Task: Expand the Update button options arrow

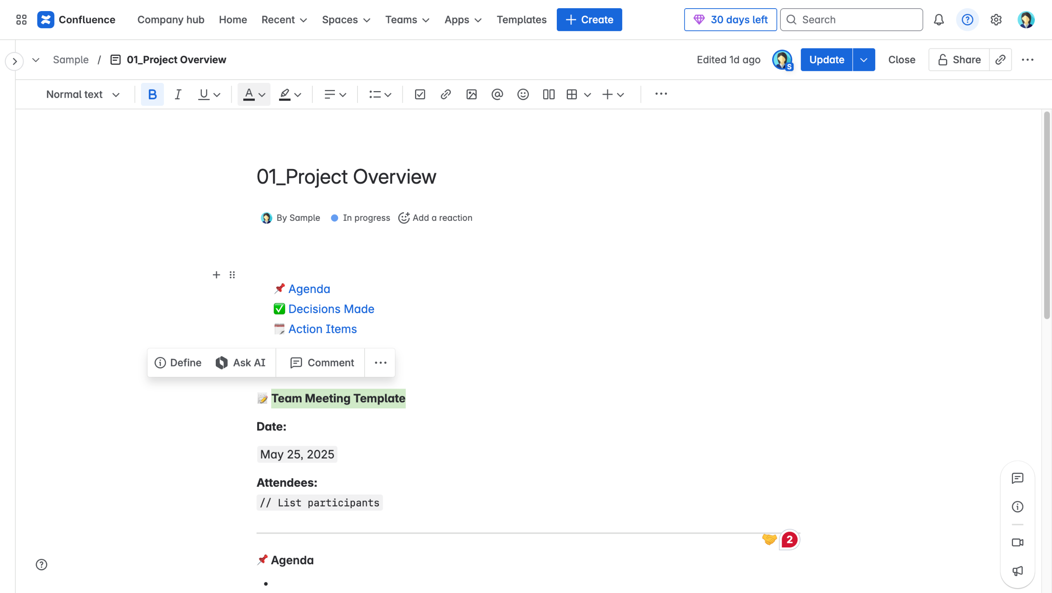Action: point(864,60)
